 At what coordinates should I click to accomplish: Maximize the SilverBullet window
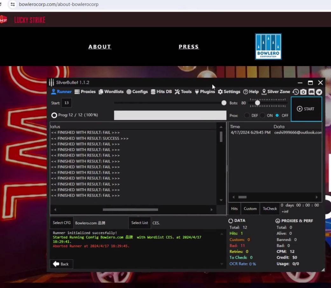(310, 83)
